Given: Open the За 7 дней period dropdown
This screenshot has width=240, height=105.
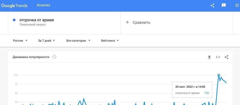Looking at the screenshot, I should tap(47, 41).
